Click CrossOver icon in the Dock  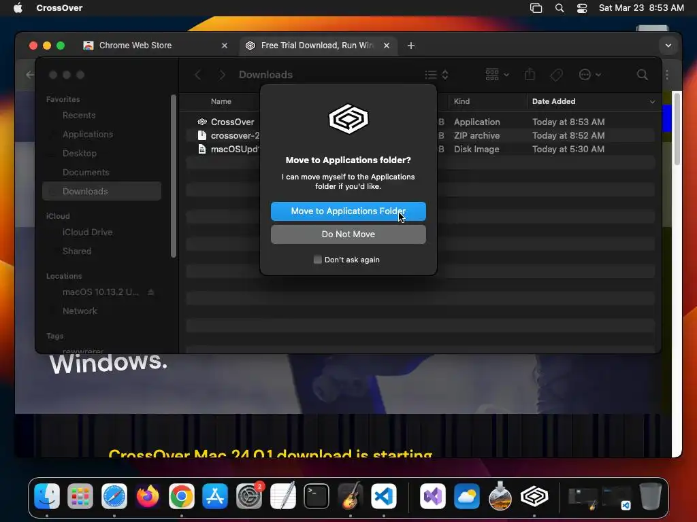(534, 495)
